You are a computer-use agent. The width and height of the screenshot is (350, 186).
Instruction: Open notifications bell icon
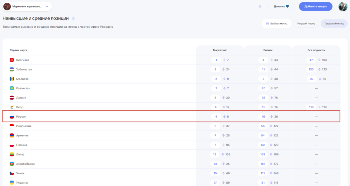tap(260, 6)
